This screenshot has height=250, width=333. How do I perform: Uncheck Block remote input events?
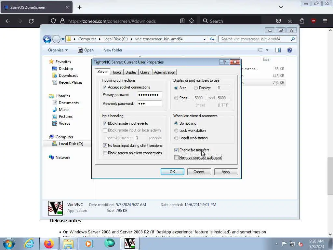click(x=105, y=123)
